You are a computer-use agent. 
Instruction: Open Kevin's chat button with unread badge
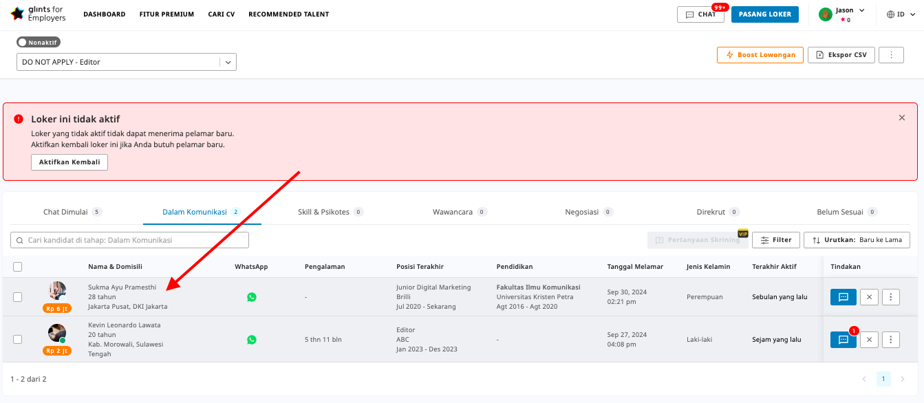[x=843, y=340]
